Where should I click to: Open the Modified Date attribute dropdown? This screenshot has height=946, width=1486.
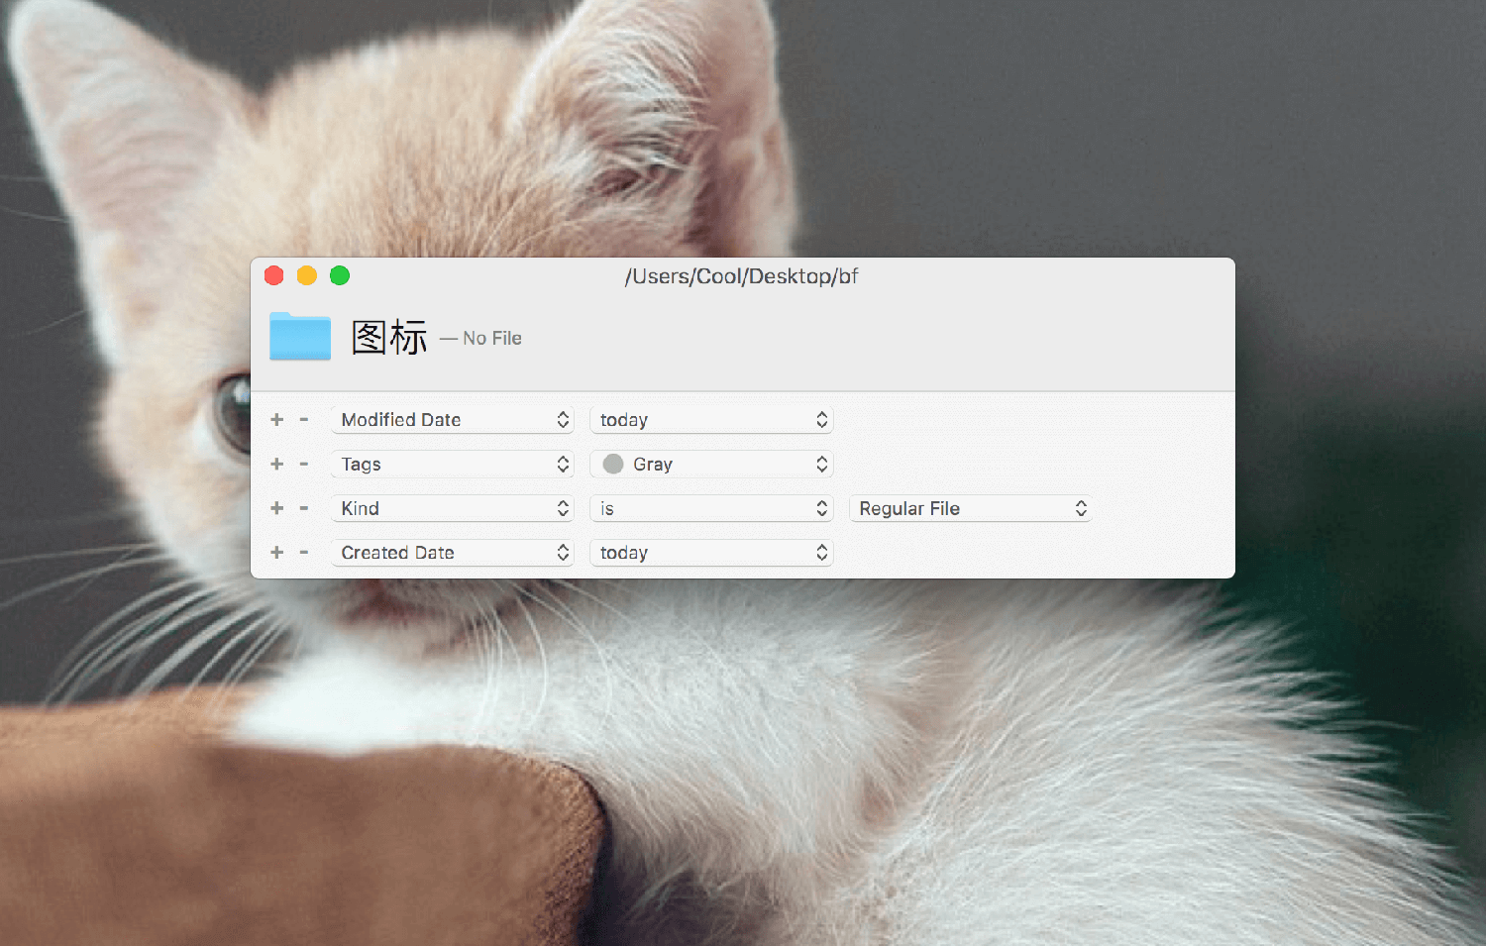click(x=453, y=420)
